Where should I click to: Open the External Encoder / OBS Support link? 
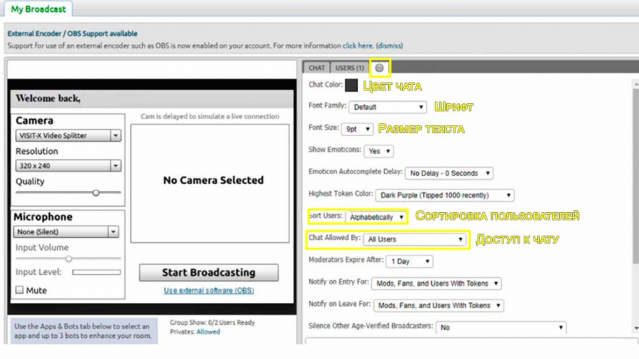click(72, 34)
